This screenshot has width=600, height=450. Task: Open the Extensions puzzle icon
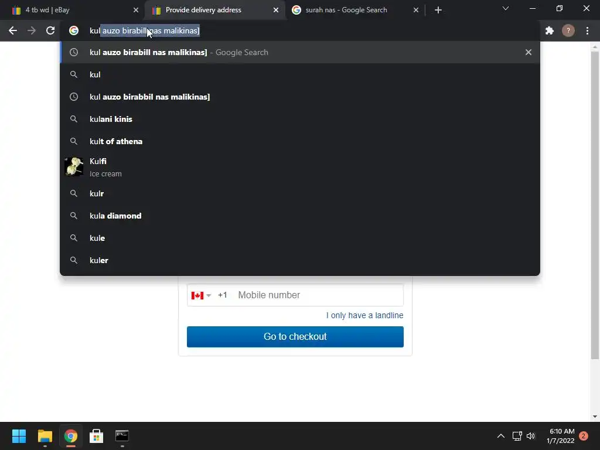coord(550,30)
